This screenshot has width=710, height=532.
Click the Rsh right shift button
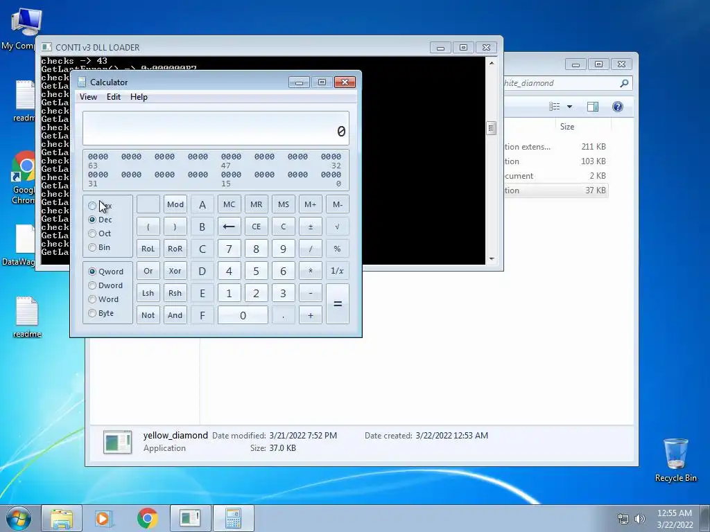[175, 293]
